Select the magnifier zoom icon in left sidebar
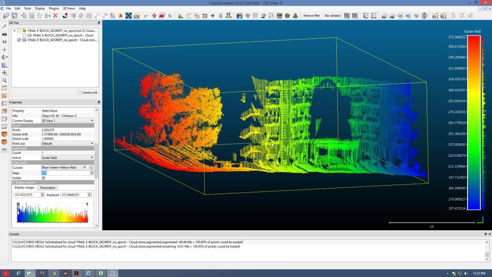The image size is (492, 277). click(x=4, y=80)
